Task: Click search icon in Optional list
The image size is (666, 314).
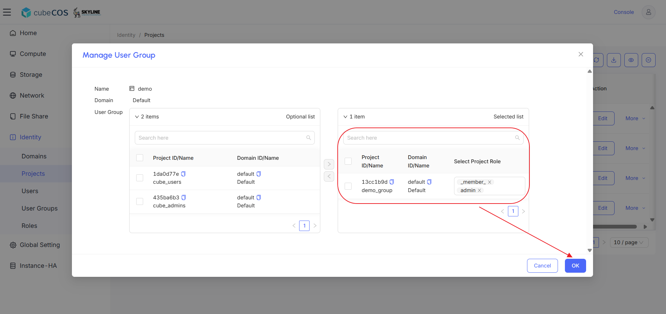Action: (x=309, y=138)
